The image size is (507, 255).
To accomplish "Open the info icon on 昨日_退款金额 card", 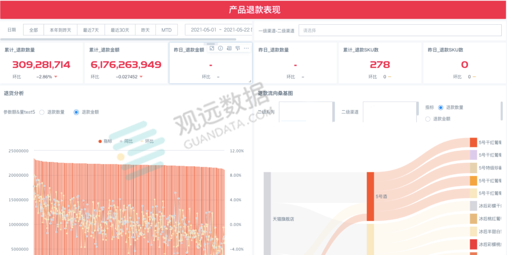I will tap(221, 48).
